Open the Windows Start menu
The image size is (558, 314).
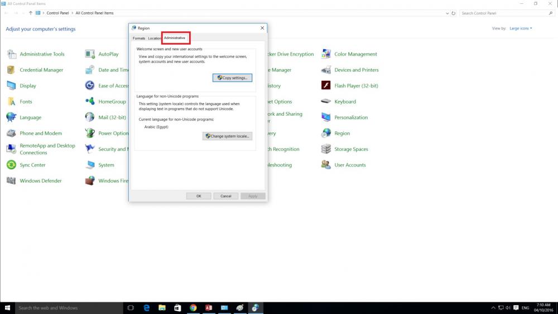(x=7, y=308)
